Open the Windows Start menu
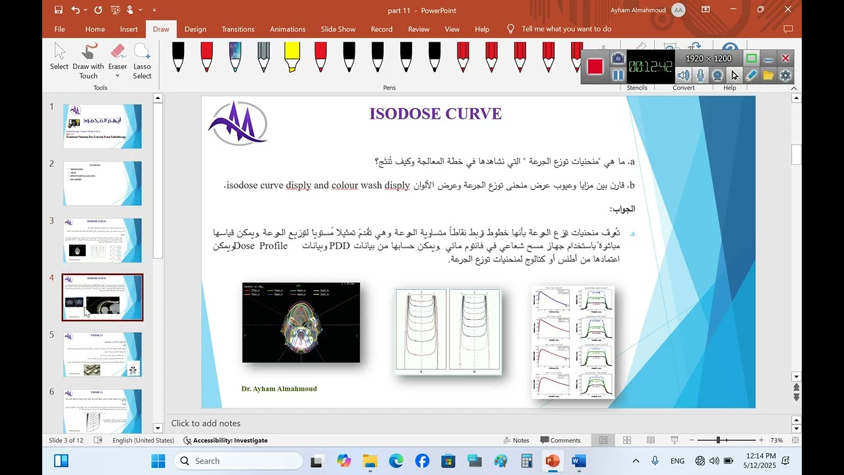The width and height of the screenshot is (844, 475). 158,461
